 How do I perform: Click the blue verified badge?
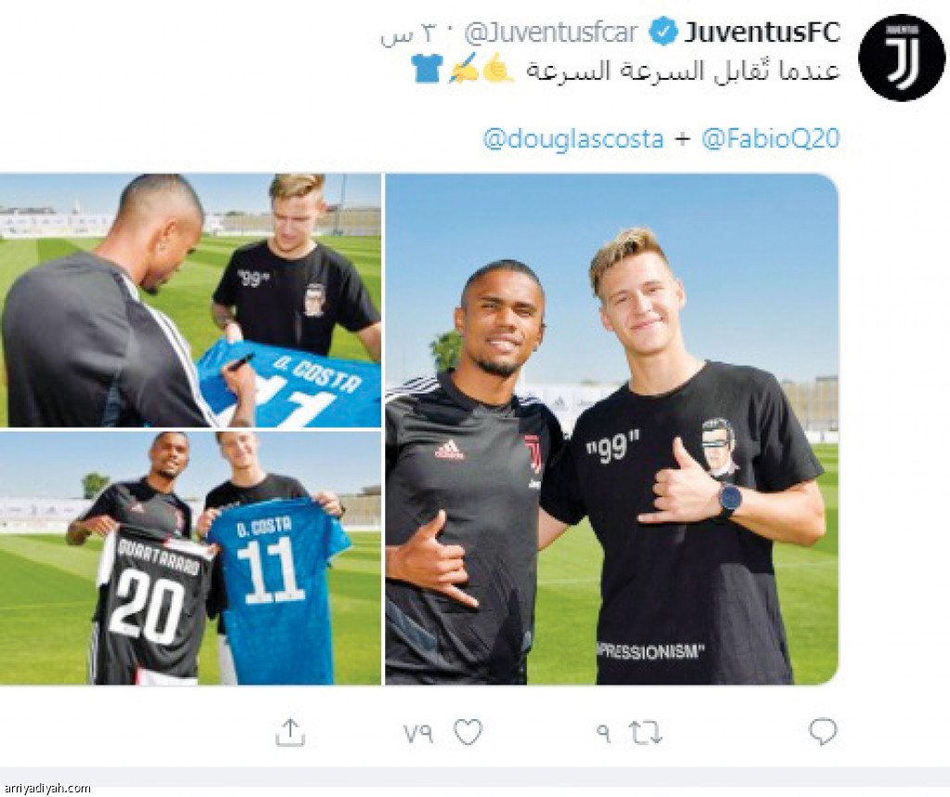click(664, 32)
